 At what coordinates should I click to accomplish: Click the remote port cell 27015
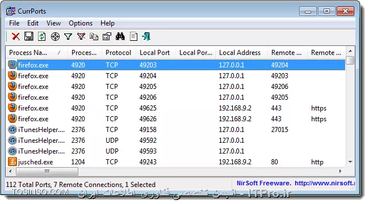279,130
